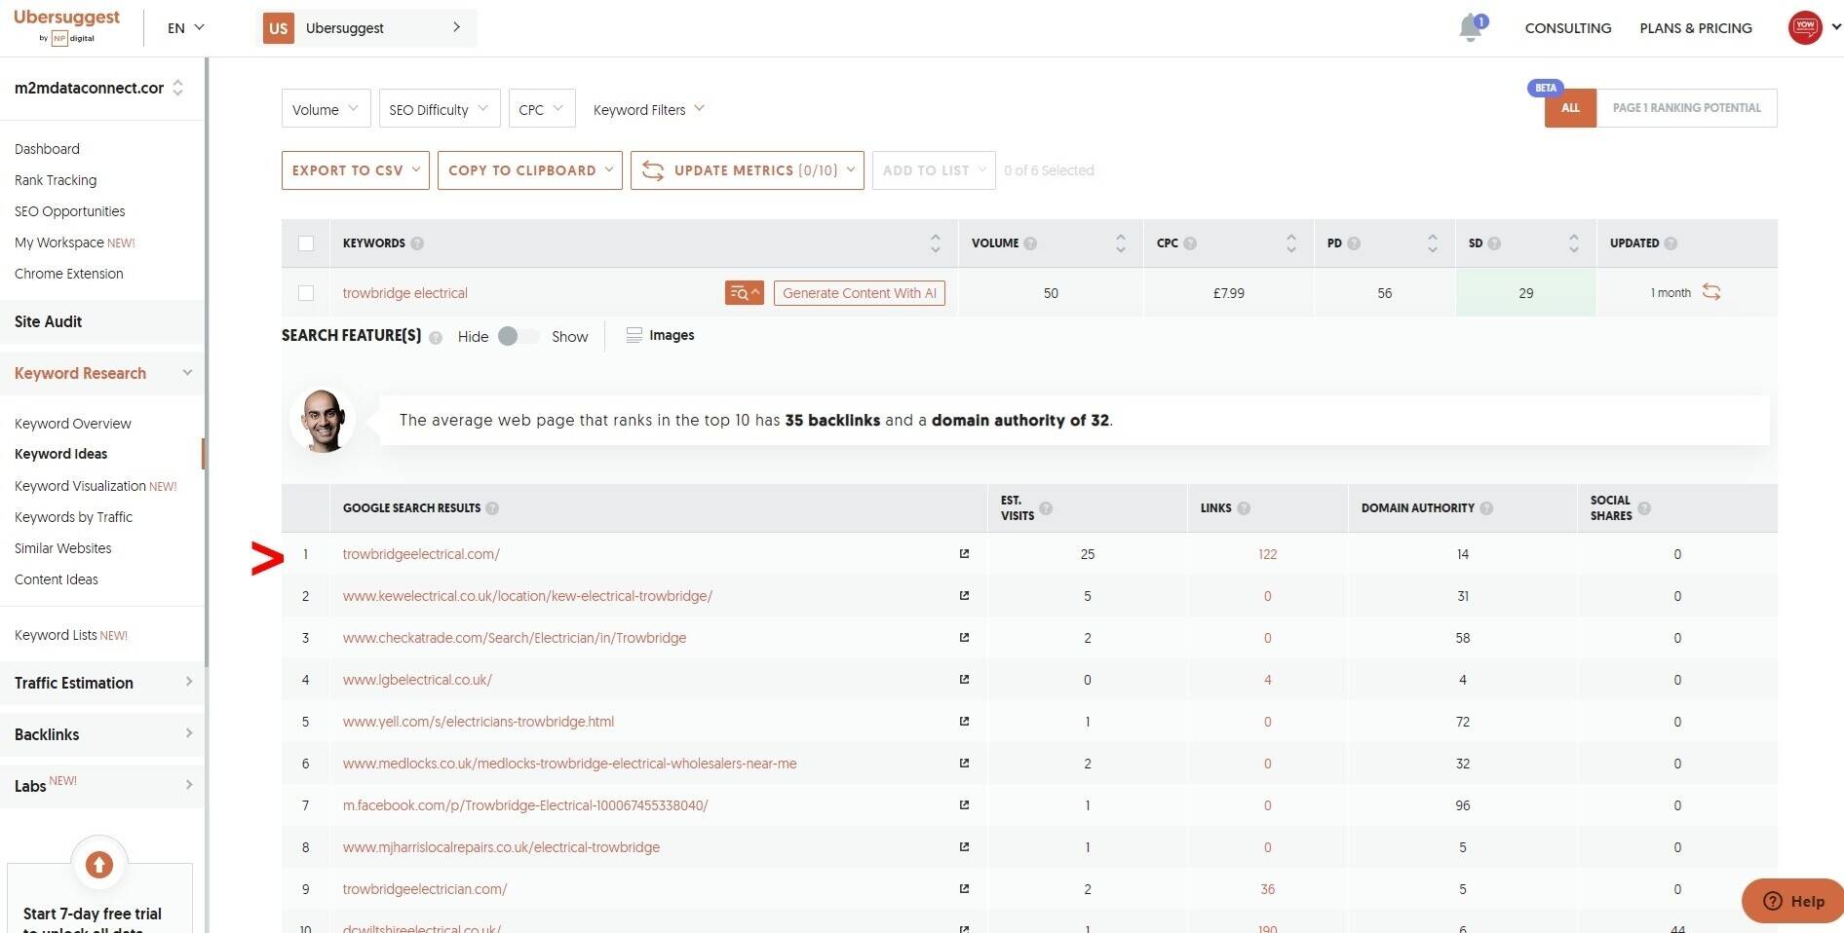Viewport: 1844px width, 933px height.
Task: Open the trowbridgeelectrical.com/ result link
Action: tap(421, 554)
